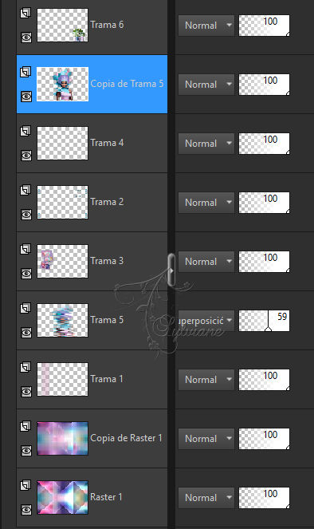Open blend mode dropdown for Trama 5
Image resolution: width=314 pixels, height=529 pixels.
coord(206,321)
